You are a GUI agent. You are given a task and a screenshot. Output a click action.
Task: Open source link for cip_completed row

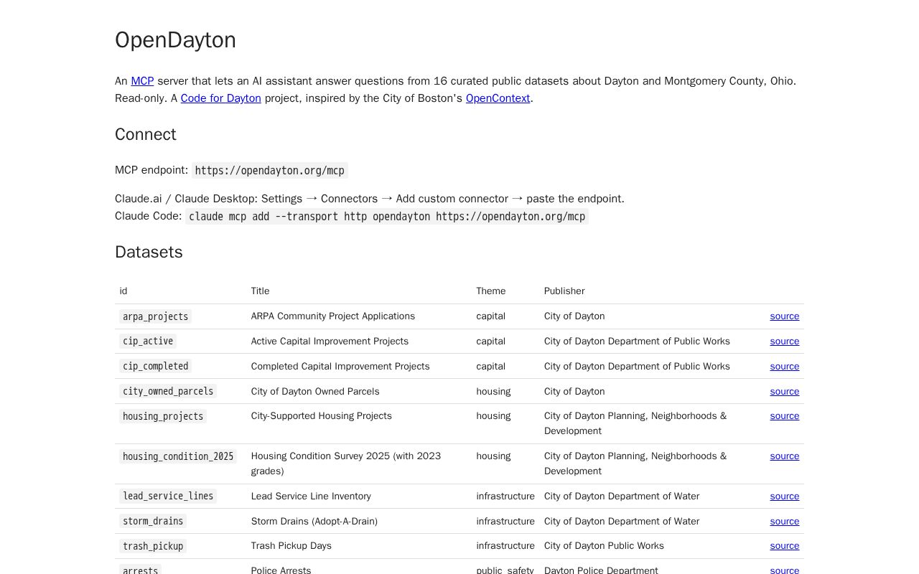pyautogui.click(x=785, y=367)
